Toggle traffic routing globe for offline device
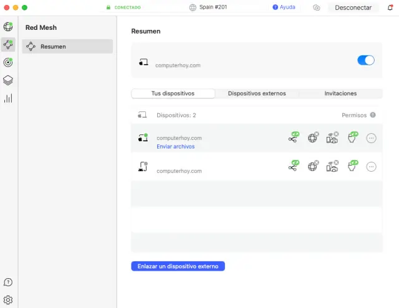Viewport: 399px width, 308px height. point(313,166)
